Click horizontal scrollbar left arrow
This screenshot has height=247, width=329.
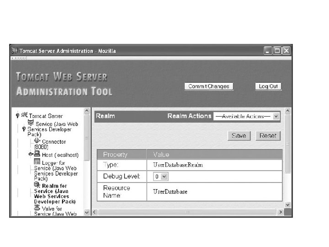coord(95,212)
